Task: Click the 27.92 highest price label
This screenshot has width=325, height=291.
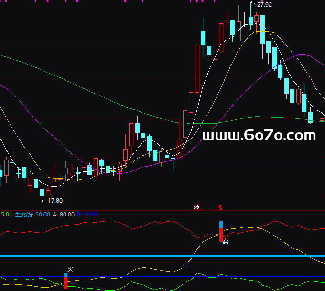Action: click(264, 5)
